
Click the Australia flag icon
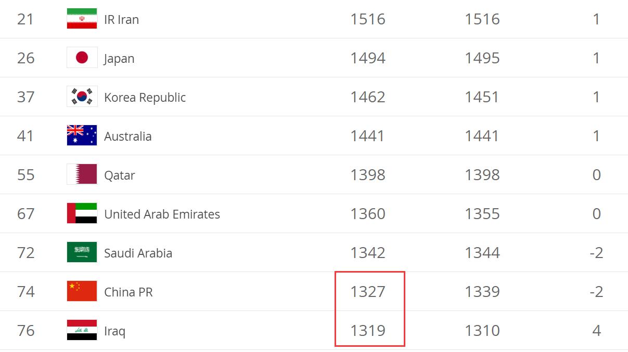(82, 136)
